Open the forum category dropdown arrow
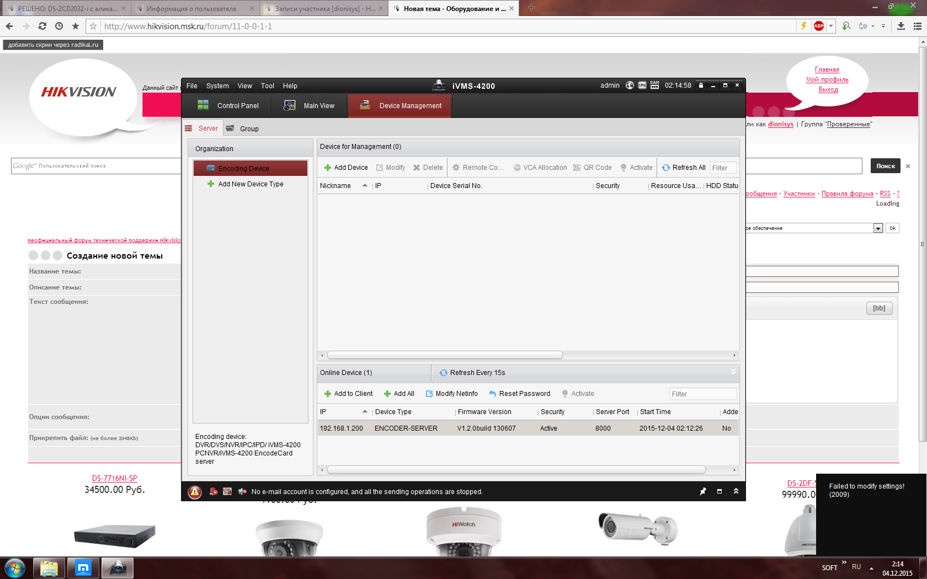The width and height of the screenshot is (927, 579). tap(878, 228)
